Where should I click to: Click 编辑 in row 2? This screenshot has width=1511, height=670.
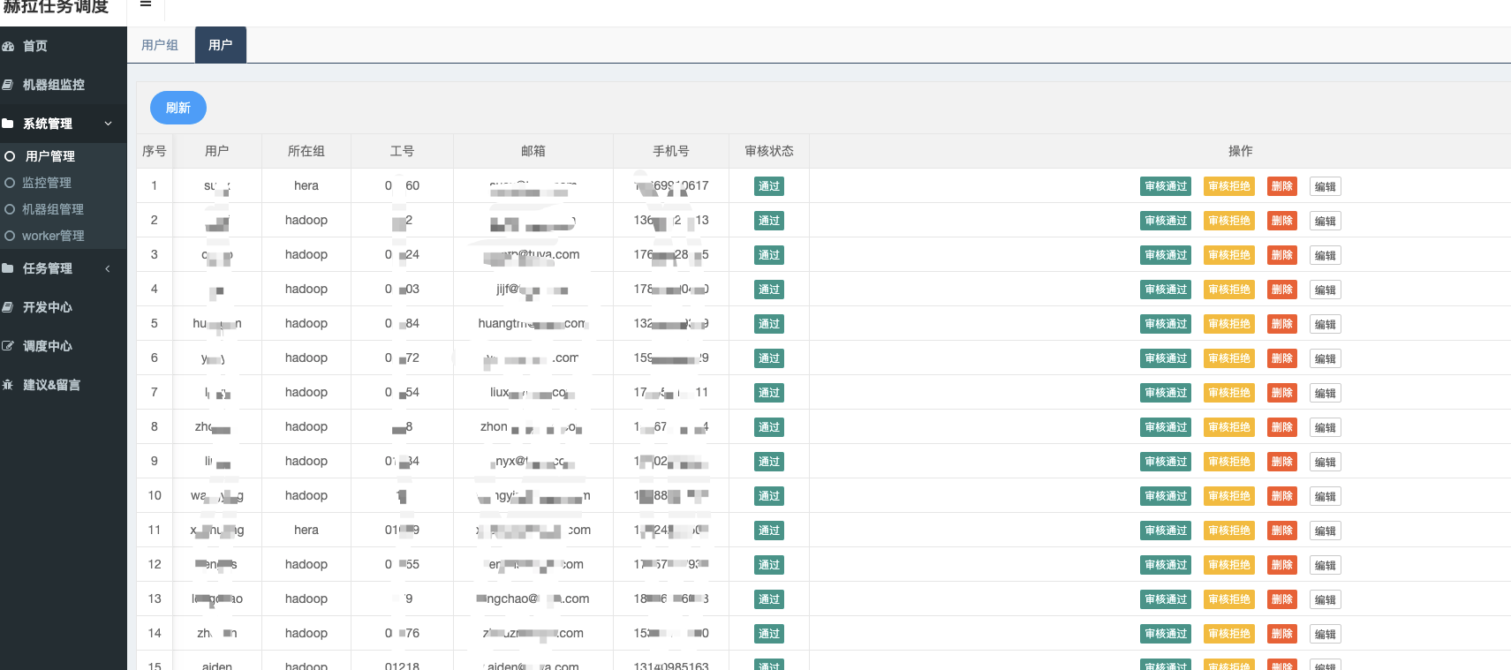(1326, 221)
